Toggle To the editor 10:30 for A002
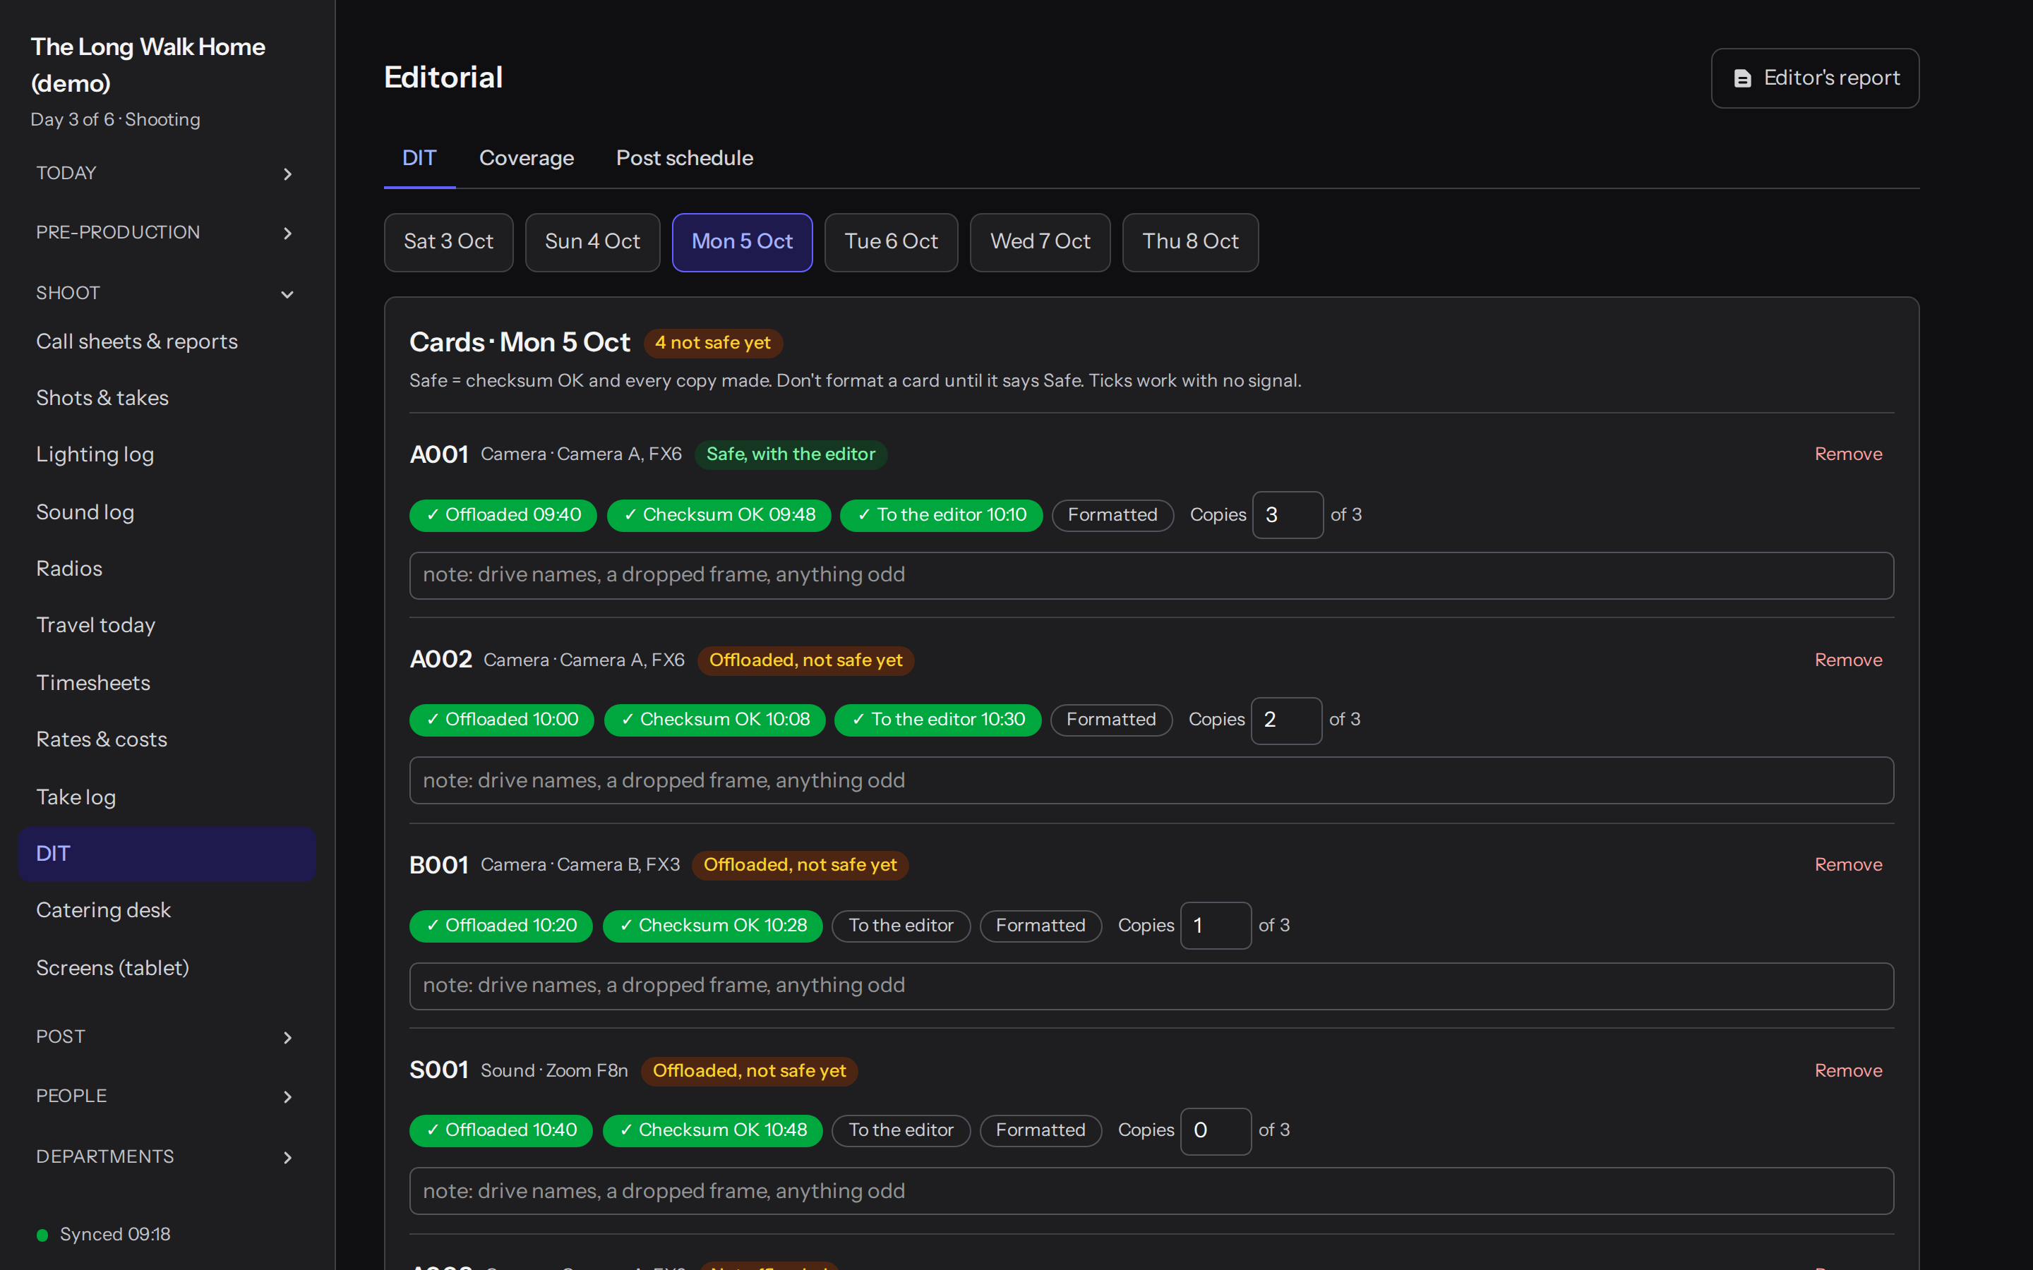 coord(937,720)
